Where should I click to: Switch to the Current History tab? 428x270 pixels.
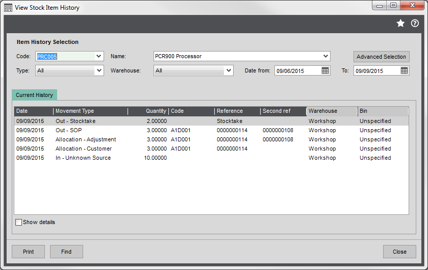point(34,95)
